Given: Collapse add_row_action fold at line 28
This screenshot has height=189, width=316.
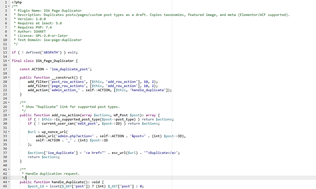Looking at the screenshot, I should 9,115.
